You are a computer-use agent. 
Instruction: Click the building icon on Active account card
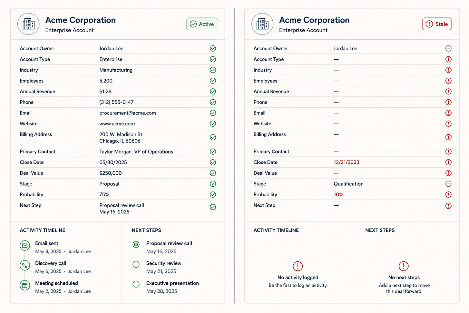(x=28, y=24)
